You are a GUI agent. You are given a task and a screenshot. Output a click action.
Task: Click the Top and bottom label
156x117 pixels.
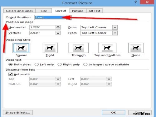[x=107, y=55]
